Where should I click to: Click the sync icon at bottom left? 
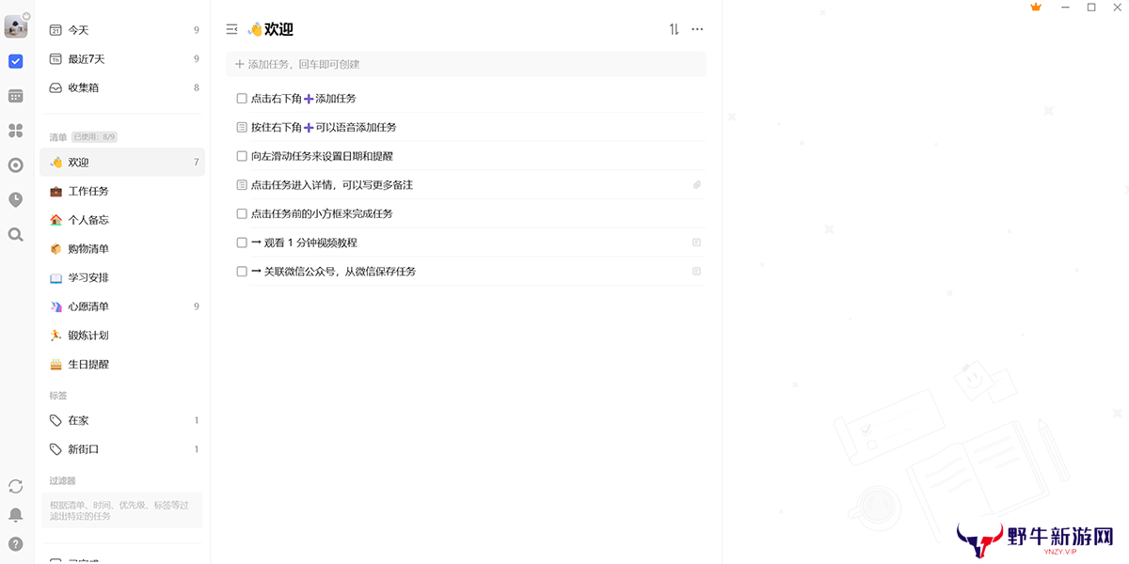pos(16,486)
